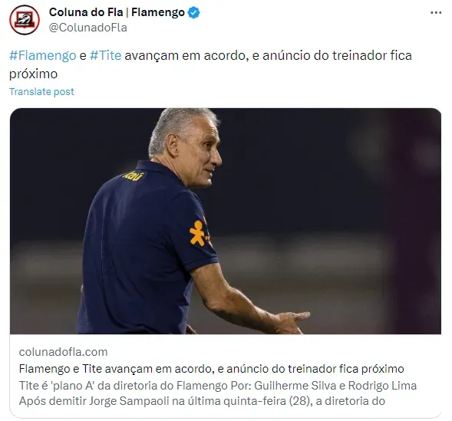Click the Translate post link

[41, 91]
